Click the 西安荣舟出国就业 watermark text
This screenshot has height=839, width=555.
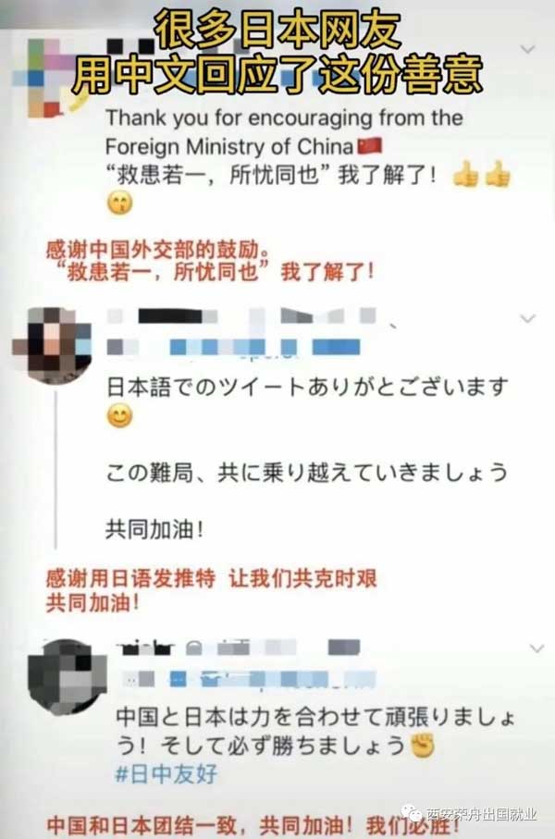(x=481, y=814)
